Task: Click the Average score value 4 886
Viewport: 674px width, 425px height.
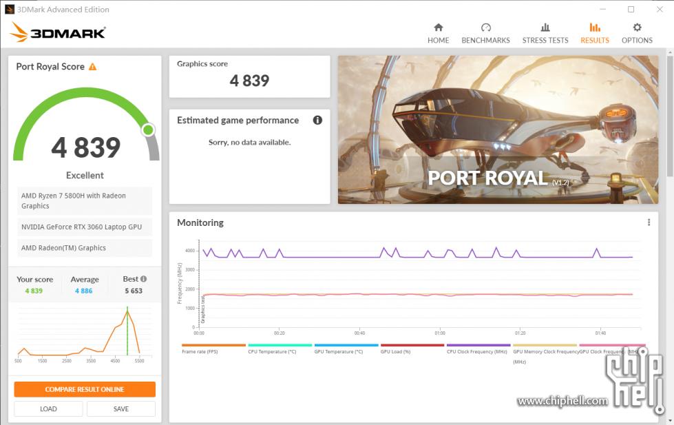Action: [84, 291]
